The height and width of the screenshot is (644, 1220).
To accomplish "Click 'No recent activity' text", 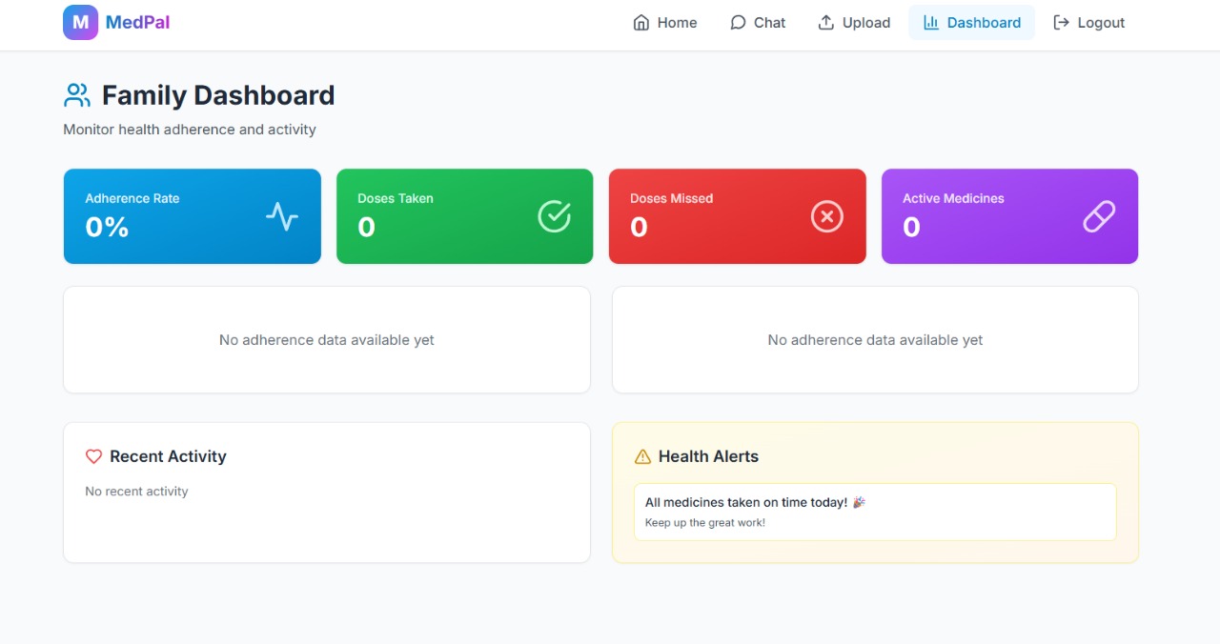I will click(136, 492).
